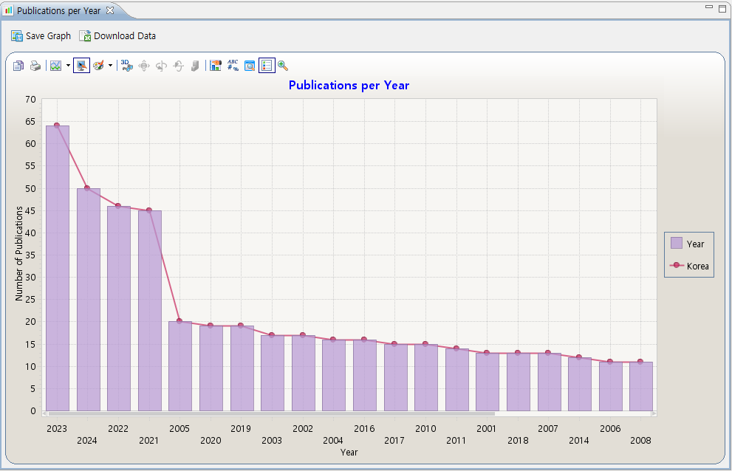Expand the color palette dropdown arrow
The image size is (732, 471).
[110, 66]
